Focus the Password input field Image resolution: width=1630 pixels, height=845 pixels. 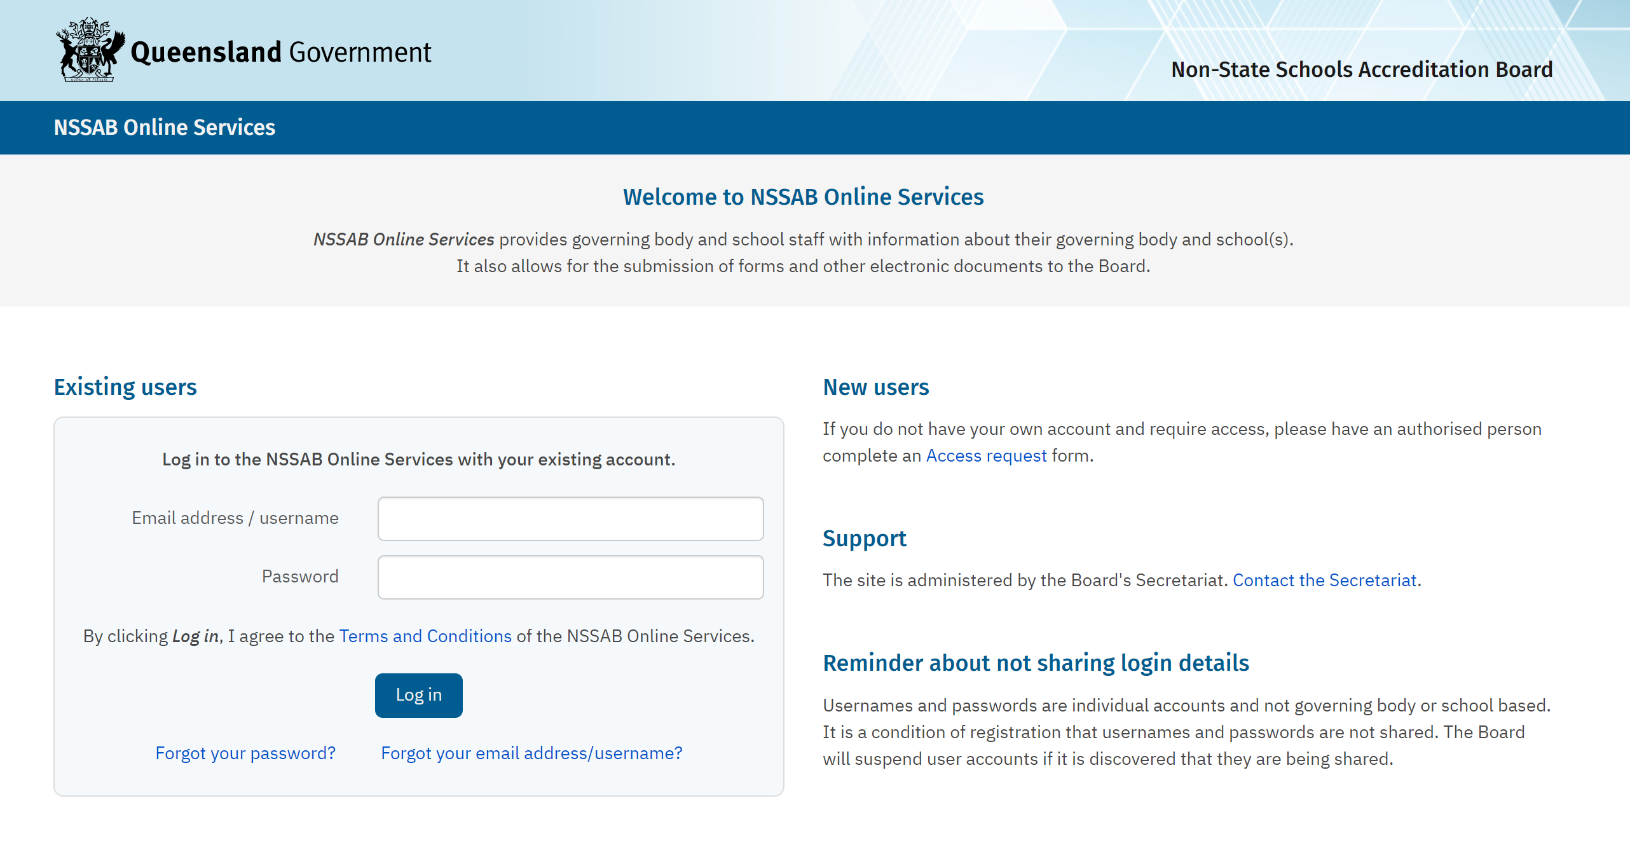coord(570,577)
